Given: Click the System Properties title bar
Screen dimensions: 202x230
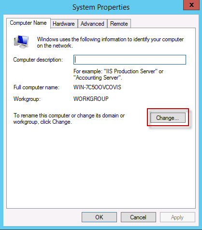Looking at the screenshot, I should point(101,7).
